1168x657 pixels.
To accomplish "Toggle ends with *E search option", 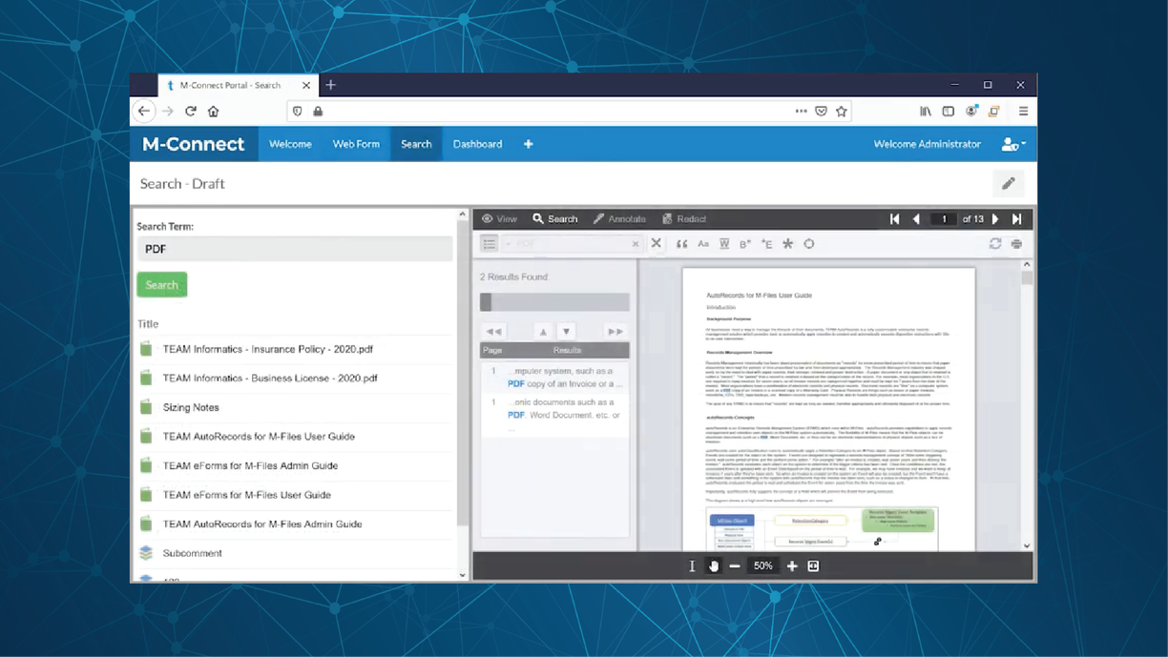I will (766, 244).
